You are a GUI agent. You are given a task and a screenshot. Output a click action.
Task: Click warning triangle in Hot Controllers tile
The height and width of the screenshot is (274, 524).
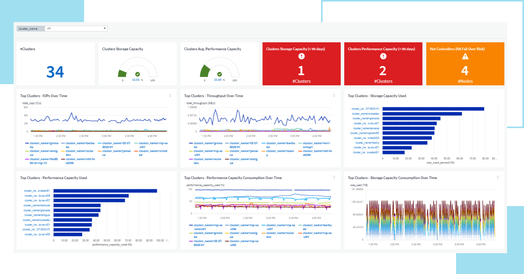465,56
